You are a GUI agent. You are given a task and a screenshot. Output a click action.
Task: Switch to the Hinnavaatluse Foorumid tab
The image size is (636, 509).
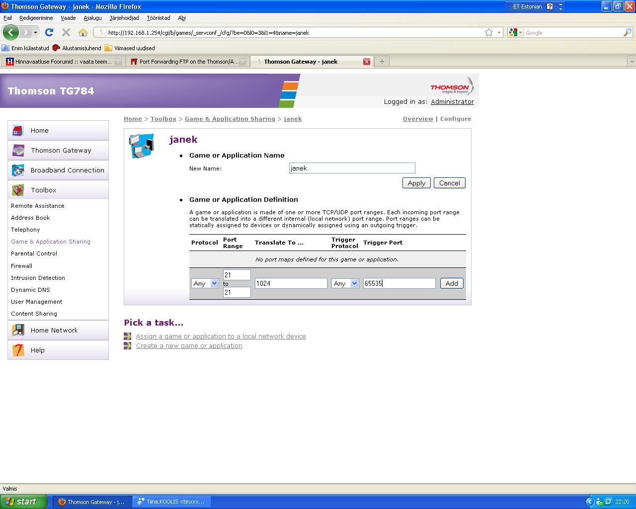63,62
